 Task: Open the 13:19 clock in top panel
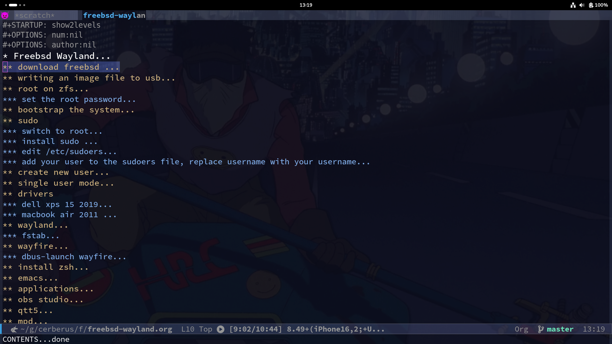[x=306, y=5]
